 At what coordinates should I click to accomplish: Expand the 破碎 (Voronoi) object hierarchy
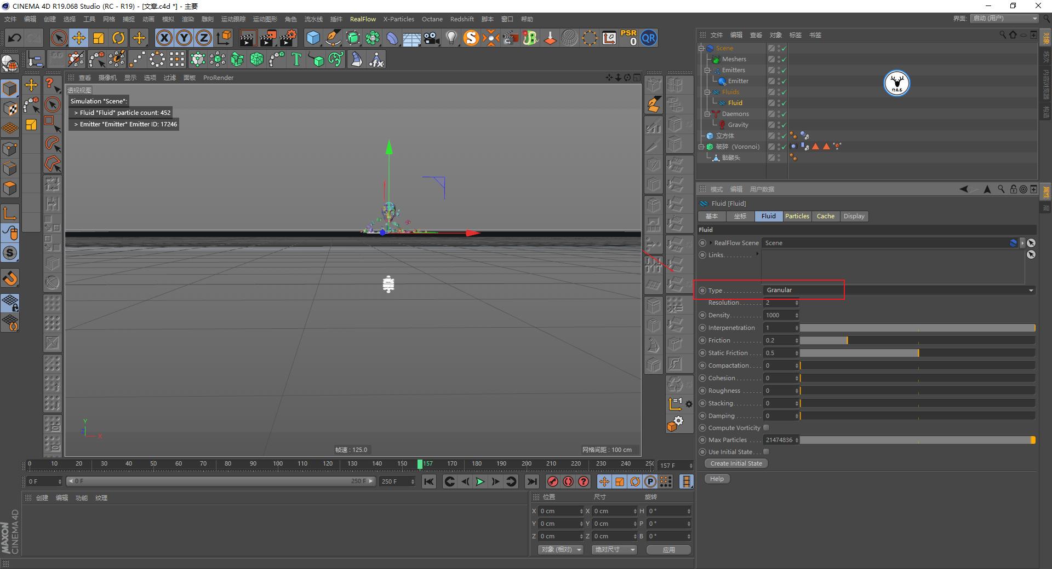click(x=701, y=147)
